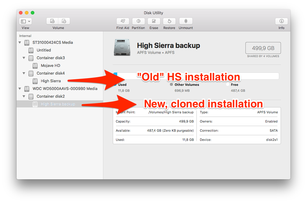Select the High Sierra volume
This screenshot has width=307, height=203.
pyautogui.click(x=51, y=81)
